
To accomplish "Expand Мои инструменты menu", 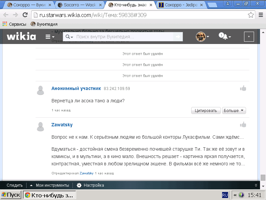I will [x=50, y=185].
